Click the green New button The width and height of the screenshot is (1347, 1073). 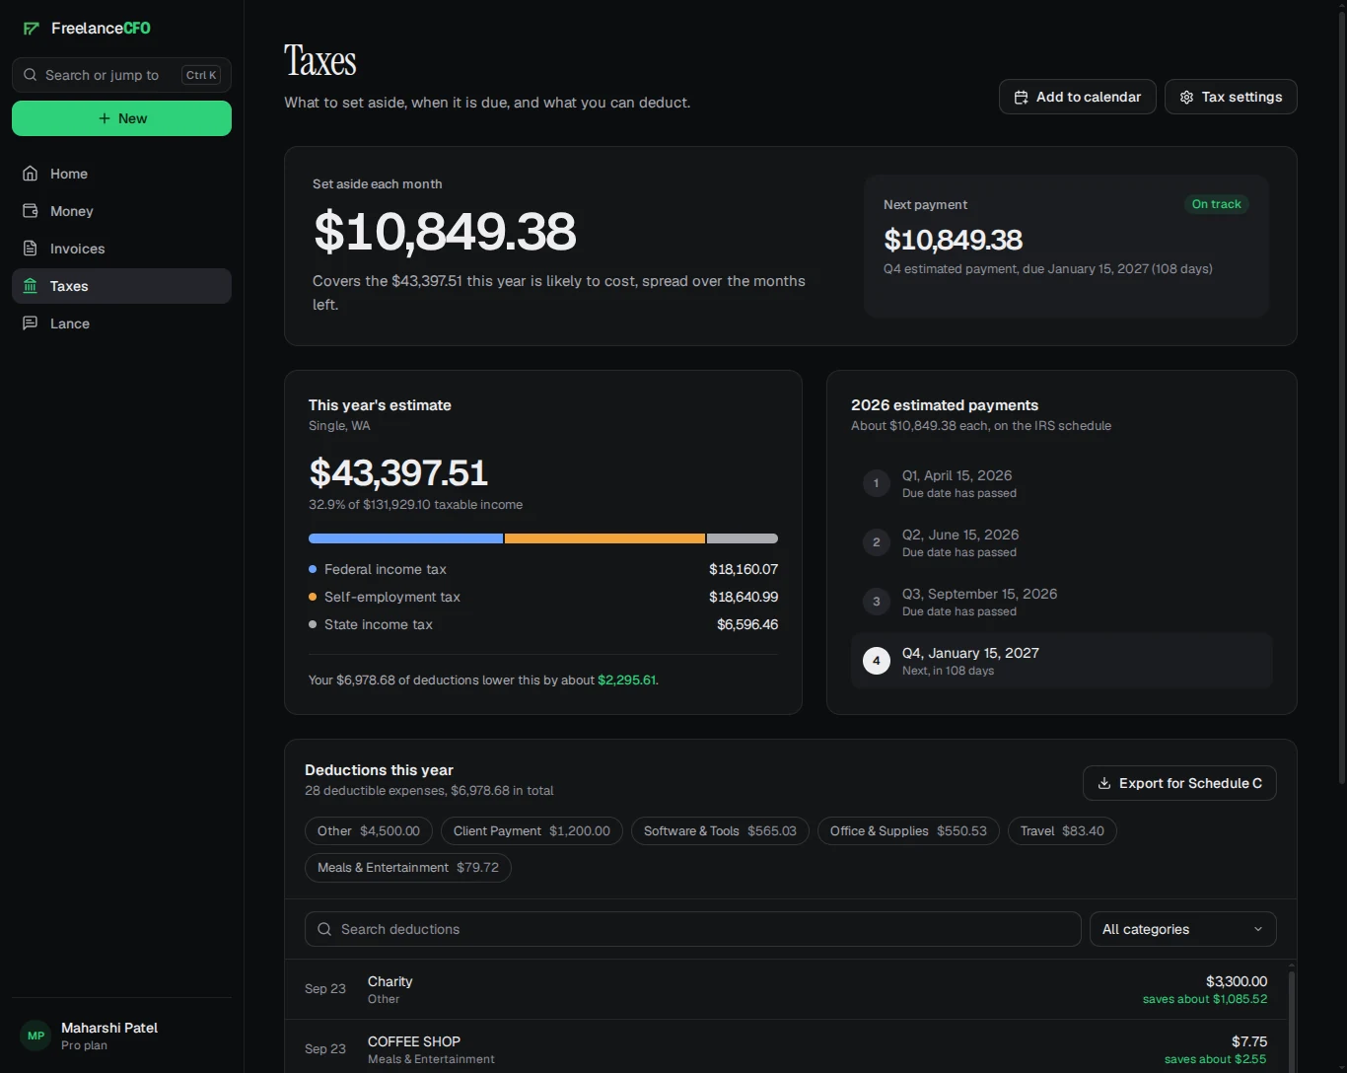pos(121,118)
